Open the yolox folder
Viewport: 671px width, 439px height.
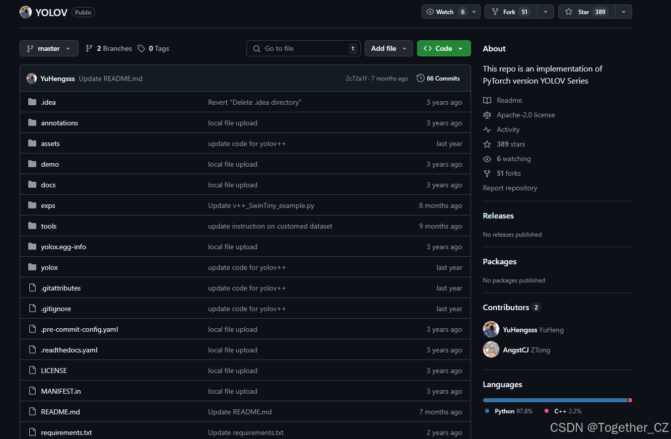tap(49, 267)
